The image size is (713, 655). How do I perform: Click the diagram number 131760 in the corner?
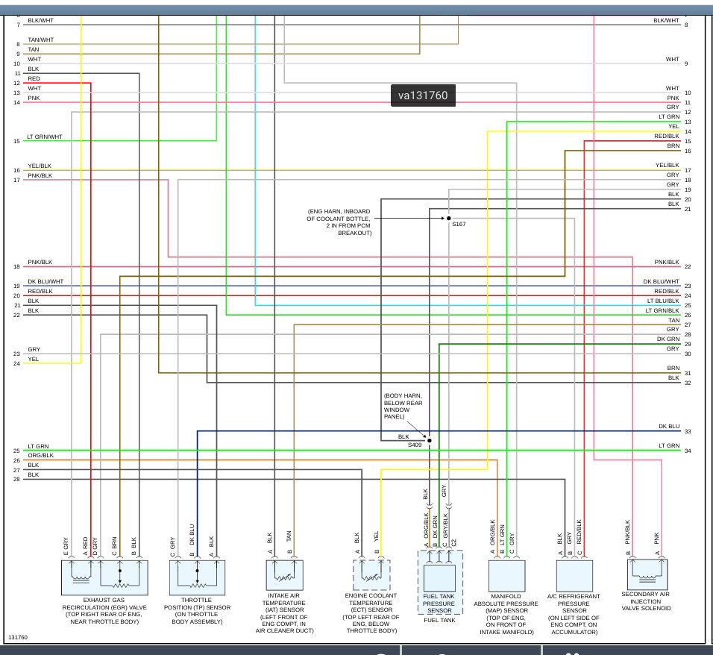(x=18, y=637)
